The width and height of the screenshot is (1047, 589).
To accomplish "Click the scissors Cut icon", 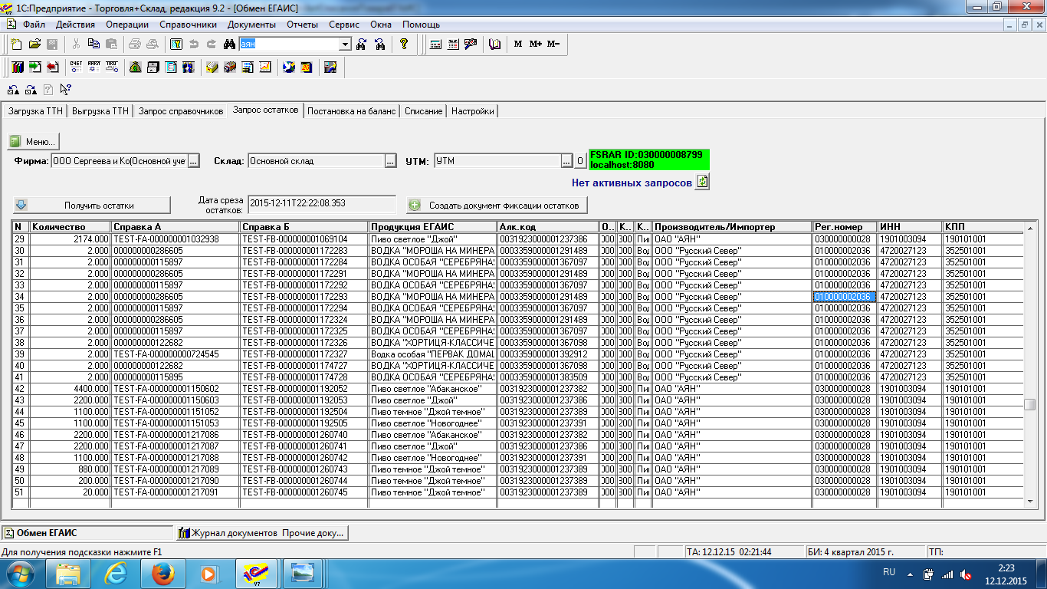I will [76, 44].
